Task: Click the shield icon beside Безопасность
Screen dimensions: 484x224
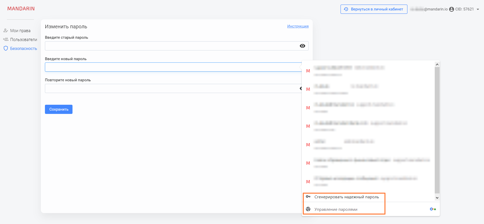Action: [6, 48]
